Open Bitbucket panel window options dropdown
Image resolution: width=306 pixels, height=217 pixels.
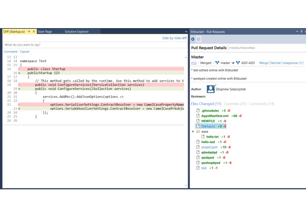tap(297, 32)
